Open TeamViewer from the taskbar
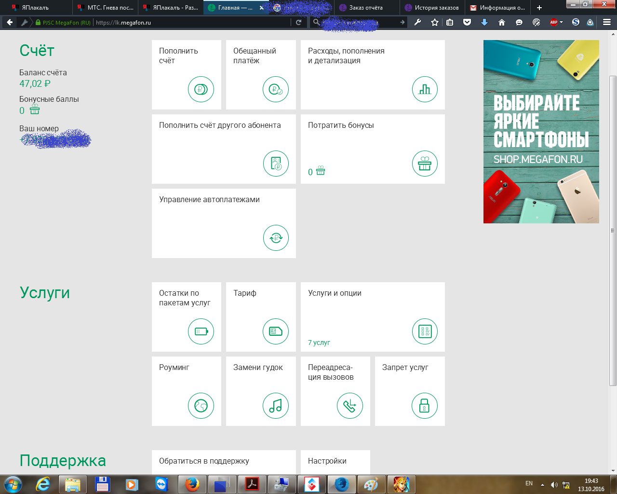Image resolution: width=617 pixels, height=494 pixels. (x=162, y=484)
